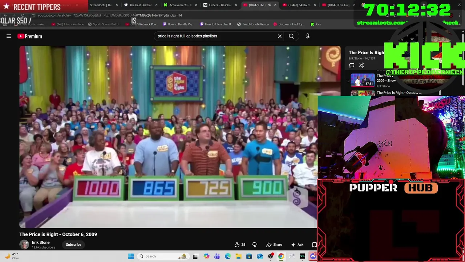Close the Achievements tab
Image resolution: width=465 pixels, height=262 pixels.
coord(196,5)
